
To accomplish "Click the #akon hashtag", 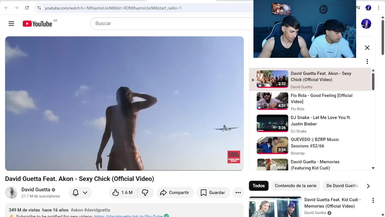I will pos(77,210).
